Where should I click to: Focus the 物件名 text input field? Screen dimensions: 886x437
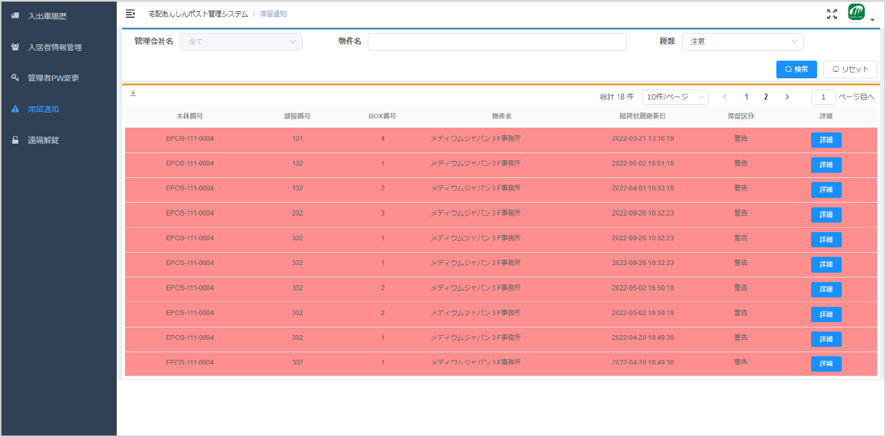click(x=496, y=42)
